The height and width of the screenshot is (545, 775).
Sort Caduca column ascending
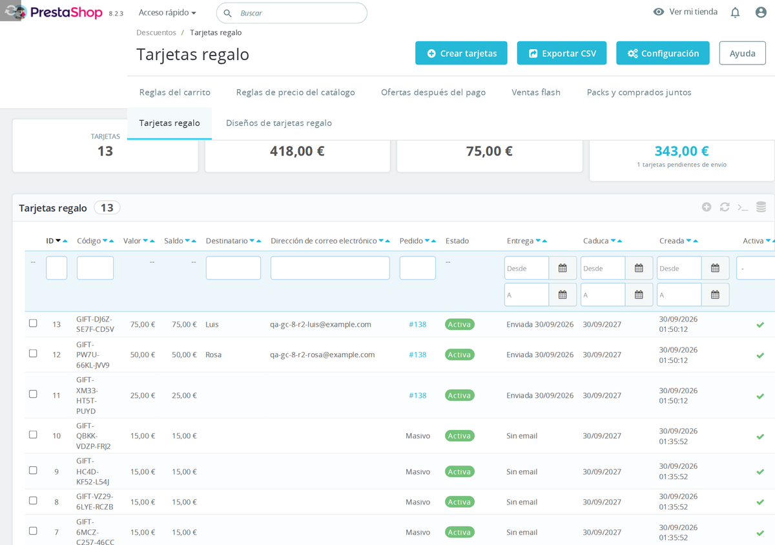point(620,241)
